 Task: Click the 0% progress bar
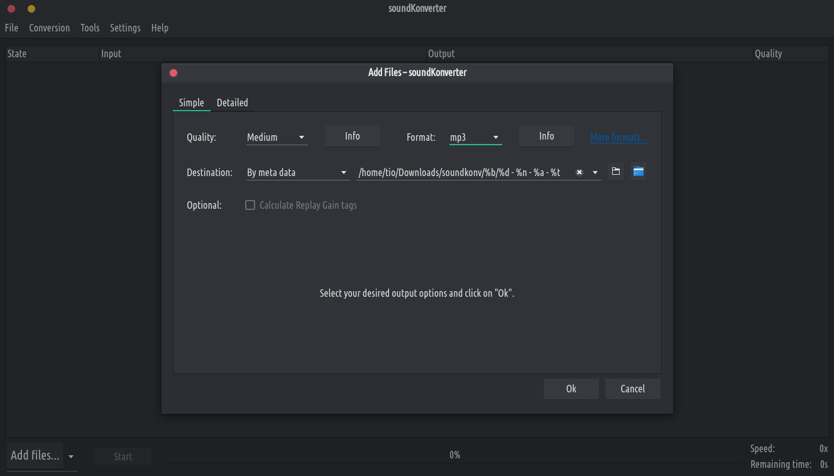(x=454, y=455)
